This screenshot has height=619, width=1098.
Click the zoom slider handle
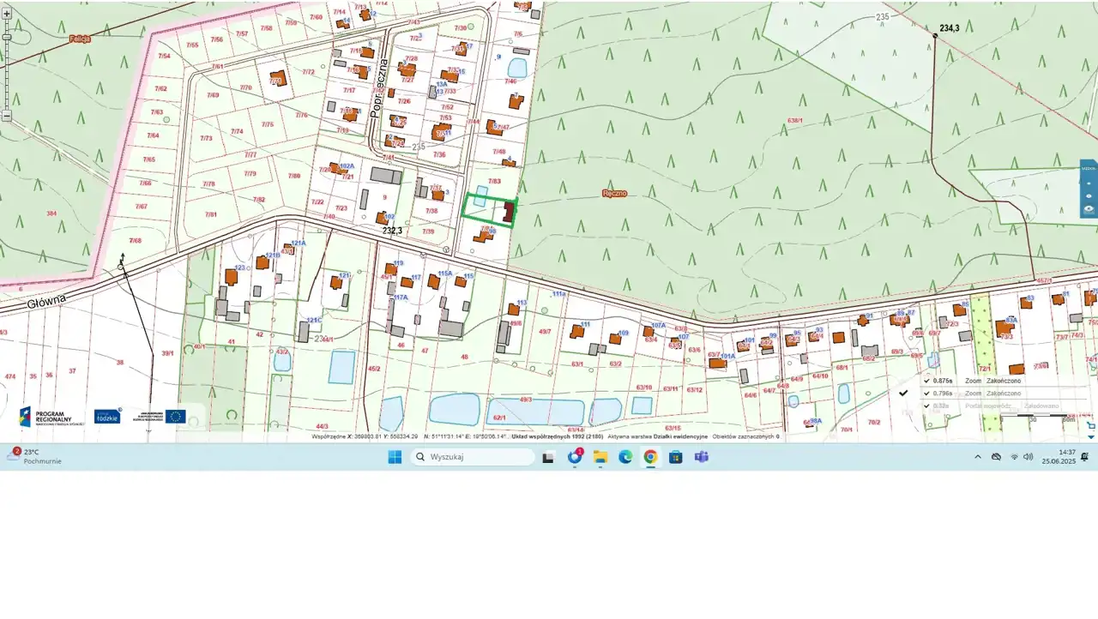7,37
